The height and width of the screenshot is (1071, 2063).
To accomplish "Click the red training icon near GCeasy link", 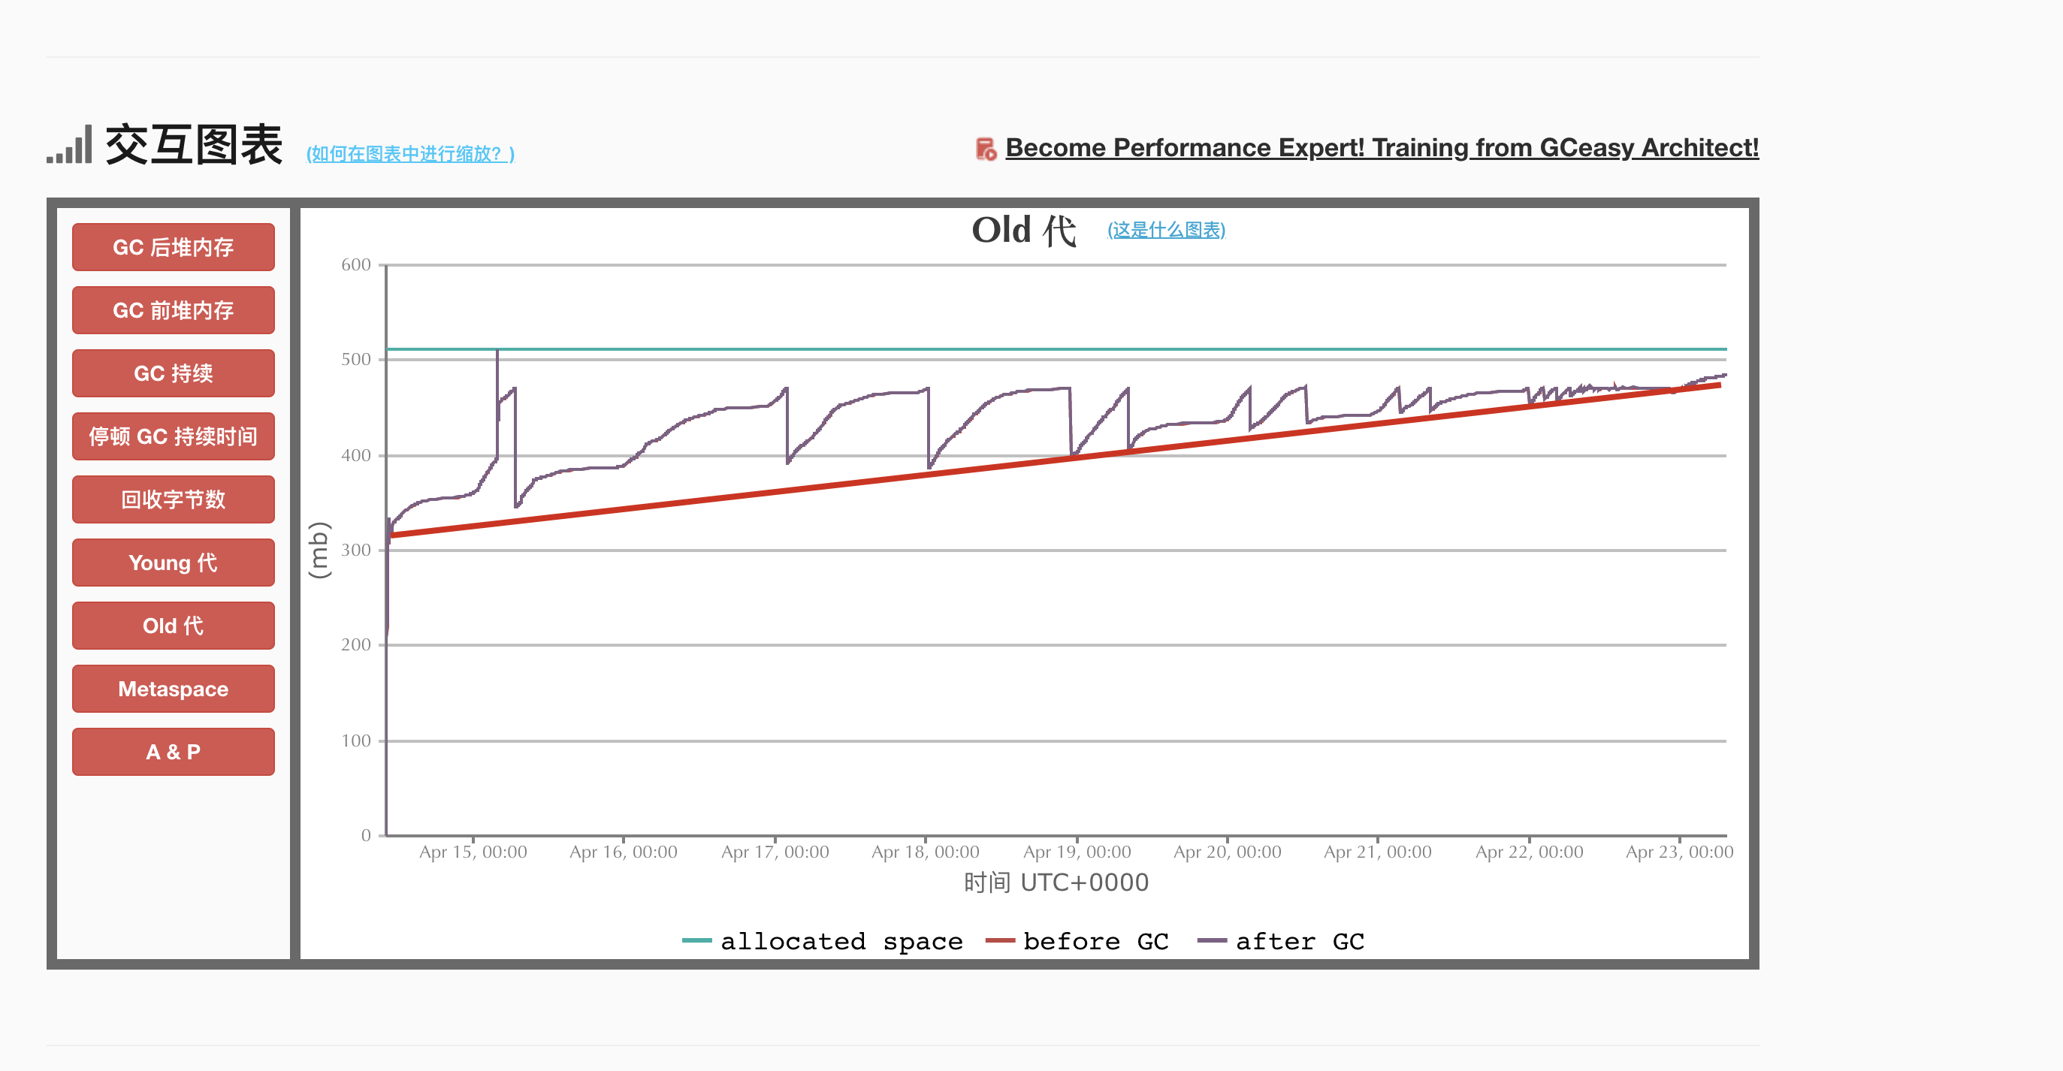I will pos(985,149).
